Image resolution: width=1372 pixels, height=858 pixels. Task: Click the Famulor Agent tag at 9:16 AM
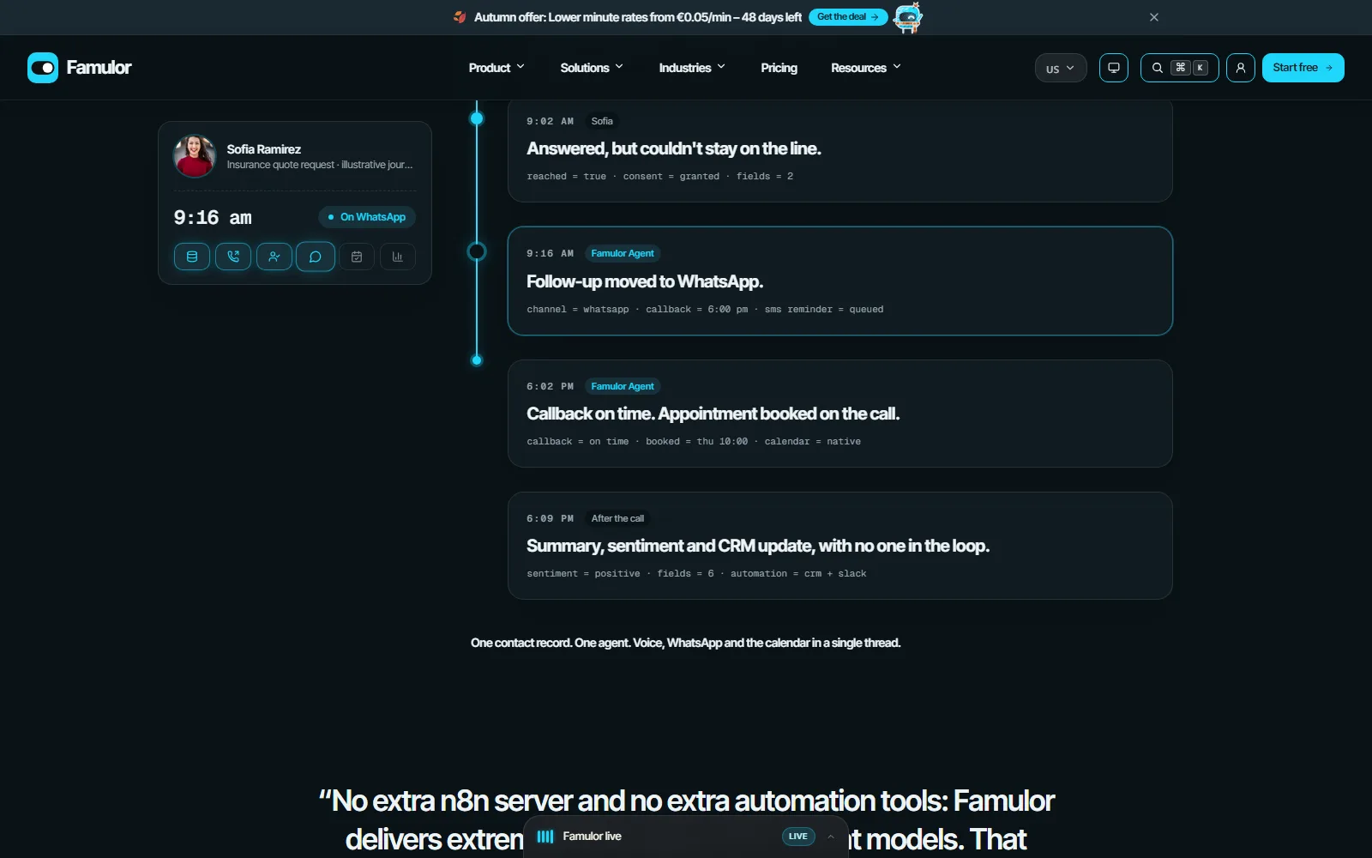(x=623, y=254)
